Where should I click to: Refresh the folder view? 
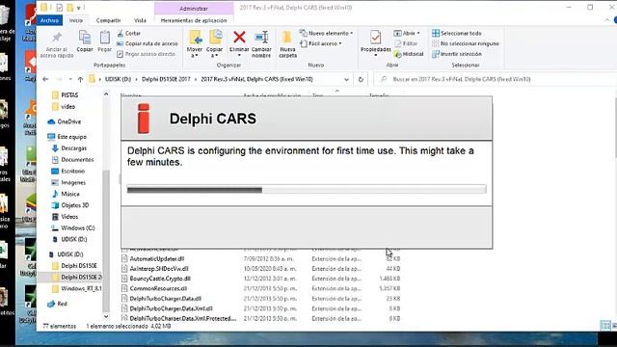pyautogui.click(x=361, y=79)
